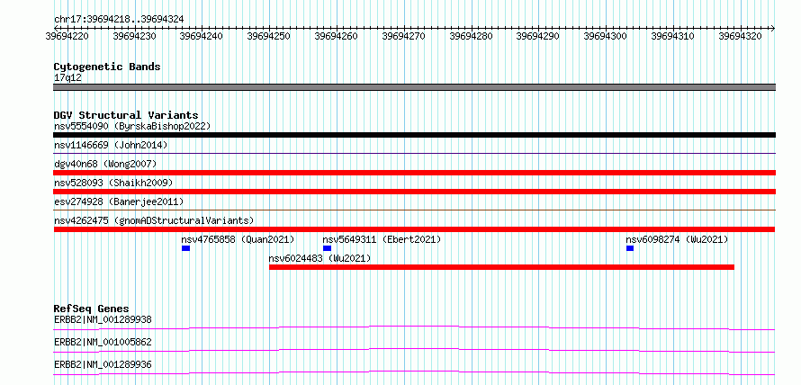The height and width of the screenshot is (385, 801).
Task: Click the blue nsv6098274 variant marker
Action: 630,248
